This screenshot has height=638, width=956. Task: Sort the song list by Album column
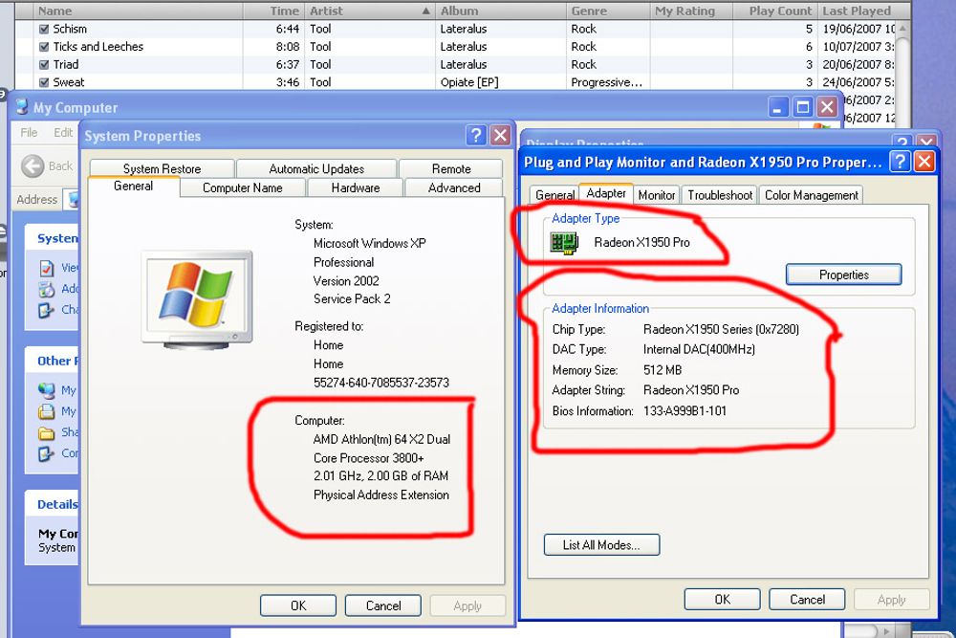click(500, 11)
